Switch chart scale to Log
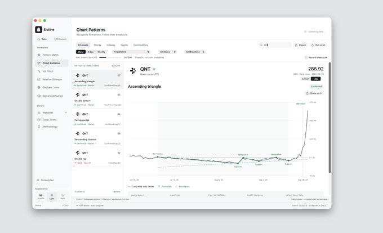 [x=315, y=79]
